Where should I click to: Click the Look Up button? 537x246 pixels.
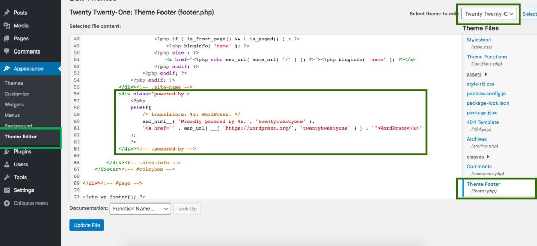tap(187, 209)
